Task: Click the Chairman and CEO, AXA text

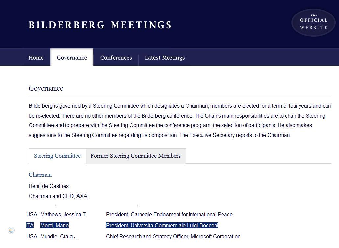Action: click(x=58, y=196)
